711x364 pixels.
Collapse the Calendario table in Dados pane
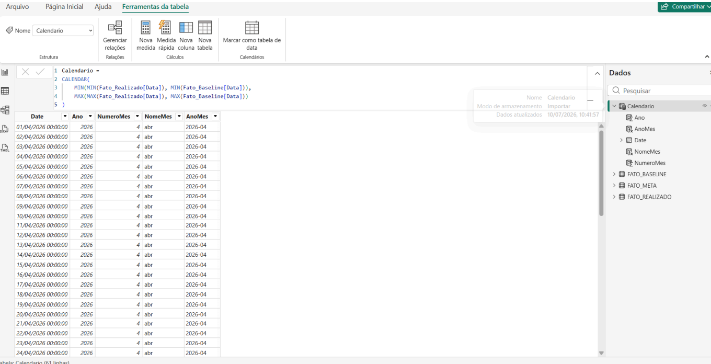tap(614, 106)
